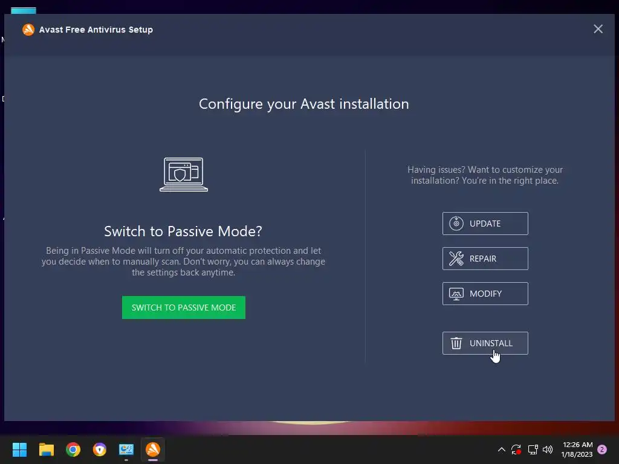Open File Explorer from the taskbar
Image resolution: width=619 pixels, height=464 pixels.
(46, 449)
